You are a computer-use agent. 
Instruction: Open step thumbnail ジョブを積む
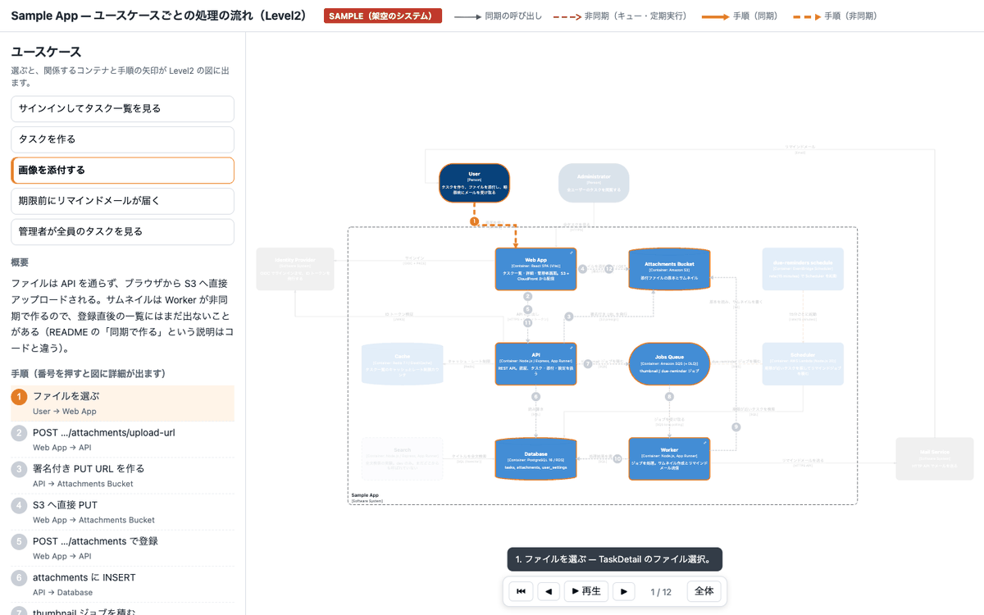point(122,611)
